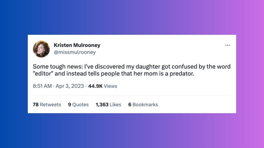Click the blue gradient background beside the card
This screenshot has height=148, width=264.
pyautogui.click(x=14, y=74)
